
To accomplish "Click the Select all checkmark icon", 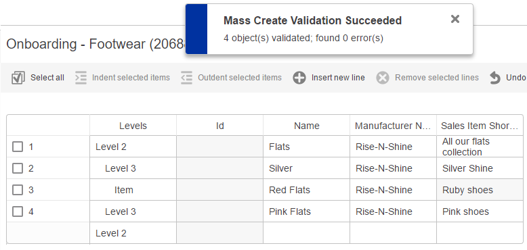I will coord(18,78).
